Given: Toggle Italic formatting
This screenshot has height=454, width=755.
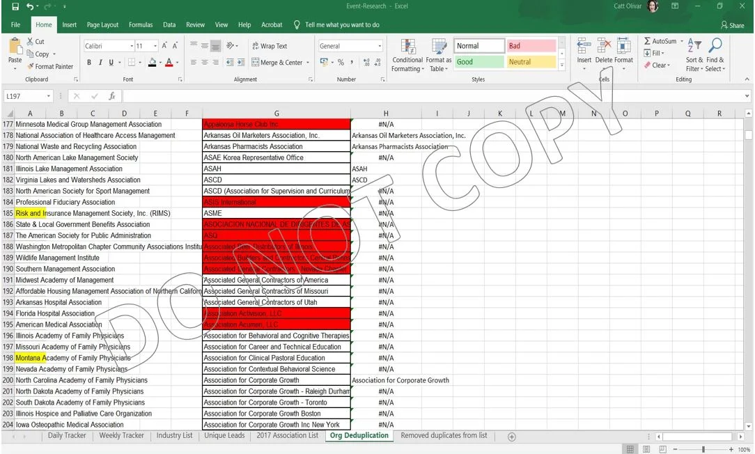Looking at the screenshot, I should click(100, 62).
